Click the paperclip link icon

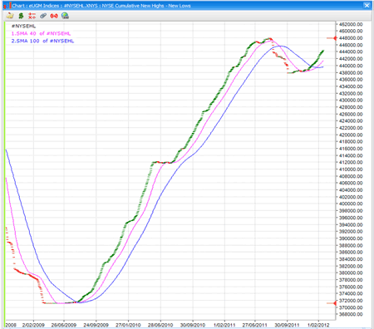click(43, 16)
